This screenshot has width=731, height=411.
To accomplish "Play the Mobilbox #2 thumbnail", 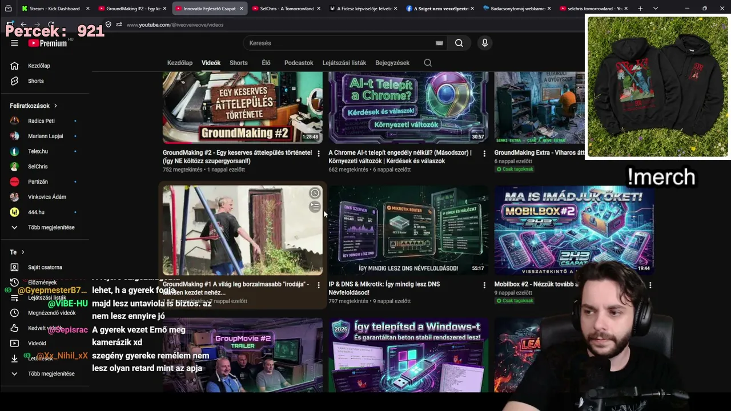I will pyautogui.click(x=574, y=230).
